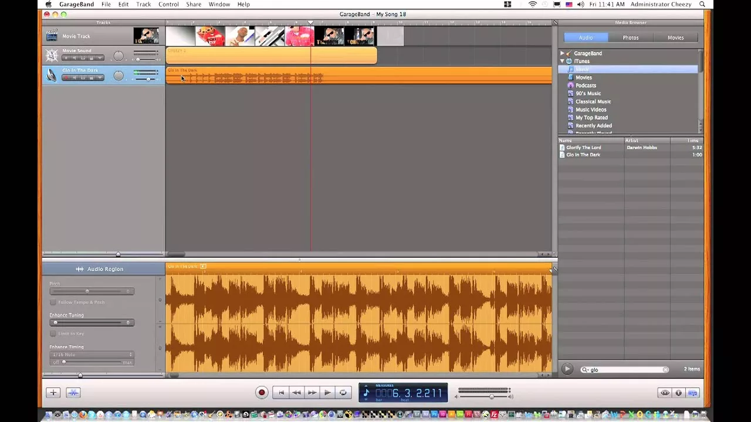751x422 pixels.
Task: Open the Enhance Timing note value dropdown
Action: click(x=91, y=354)
